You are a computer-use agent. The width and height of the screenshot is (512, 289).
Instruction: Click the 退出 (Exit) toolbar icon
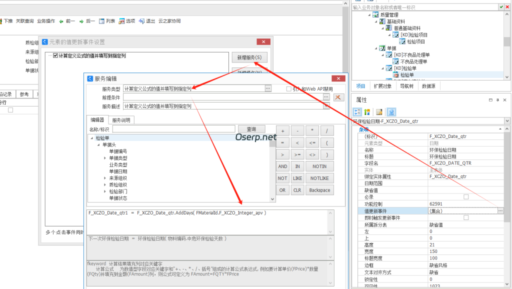[141, 21]
